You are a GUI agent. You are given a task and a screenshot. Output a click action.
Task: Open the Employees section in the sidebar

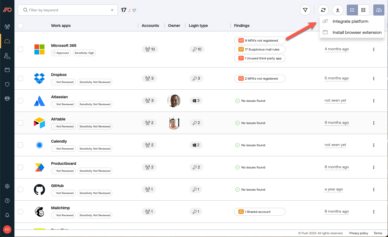(7, 26)
